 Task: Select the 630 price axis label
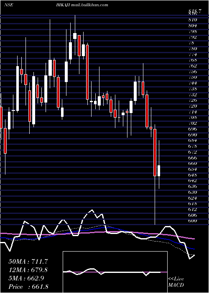(193, 192)
